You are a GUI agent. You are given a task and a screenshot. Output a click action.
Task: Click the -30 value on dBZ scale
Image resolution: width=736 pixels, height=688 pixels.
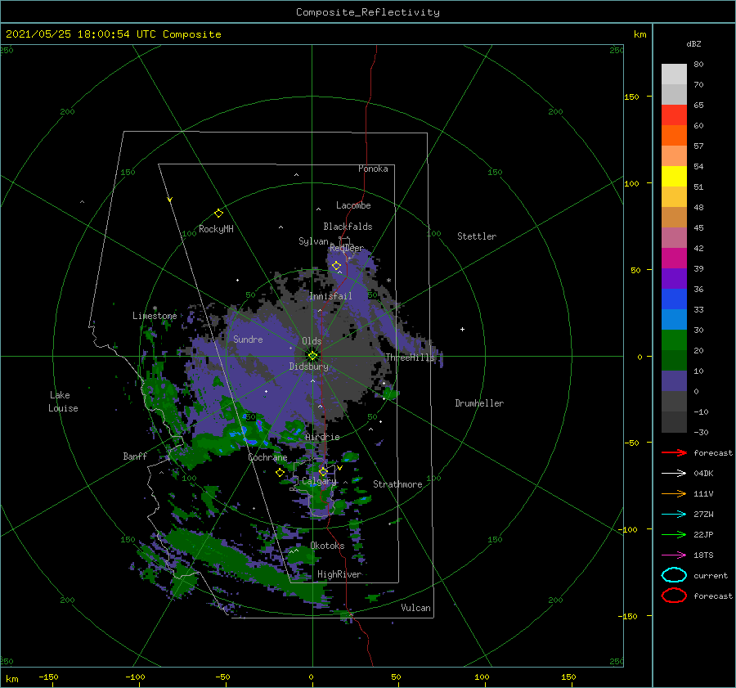click(x=701, y=432)
